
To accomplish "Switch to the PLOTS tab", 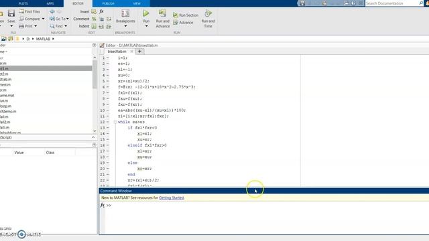I will (23, 3).
